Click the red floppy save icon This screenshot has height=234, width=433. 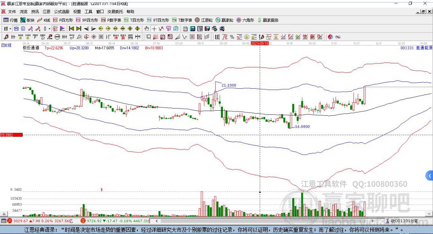click(207, 29)
